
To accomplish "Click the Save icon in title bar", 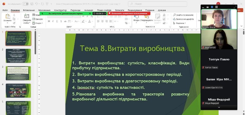I will pyautogui.click(x=32, y=4).
